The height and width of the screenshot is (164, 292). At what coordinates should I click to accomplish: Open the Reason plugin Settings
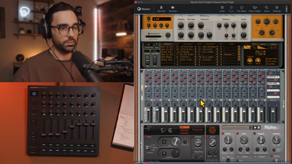[x=277, y=9]
